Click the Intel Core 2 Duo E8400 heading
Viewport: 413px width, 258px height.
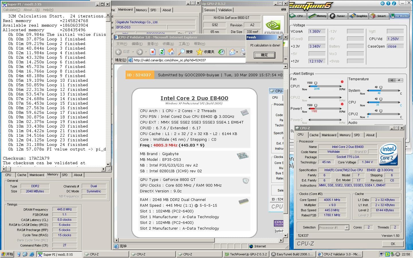point(194,98)
